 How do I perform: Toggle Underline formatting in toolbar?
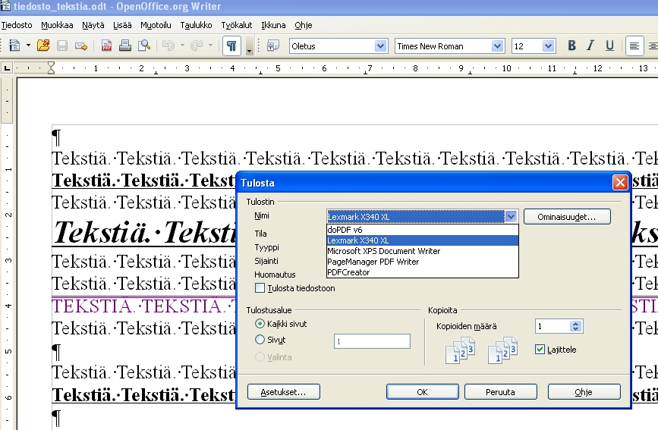coord(609,46)
